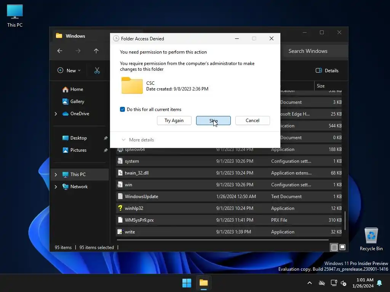Switch to details list view
The width and height of the screenshot is (390, 292).
(x=334, y=247)
